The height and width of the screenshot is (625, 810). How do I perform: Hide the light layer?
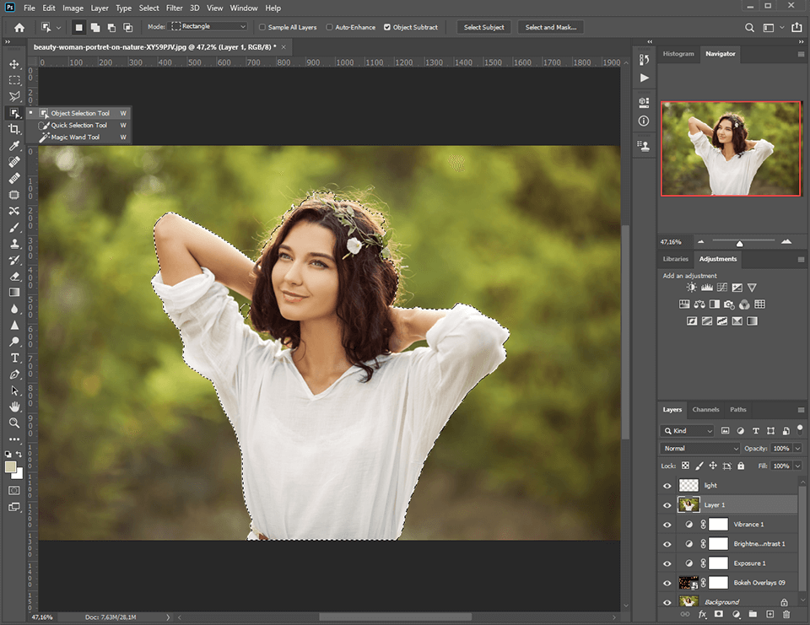(x=667, y=485)
